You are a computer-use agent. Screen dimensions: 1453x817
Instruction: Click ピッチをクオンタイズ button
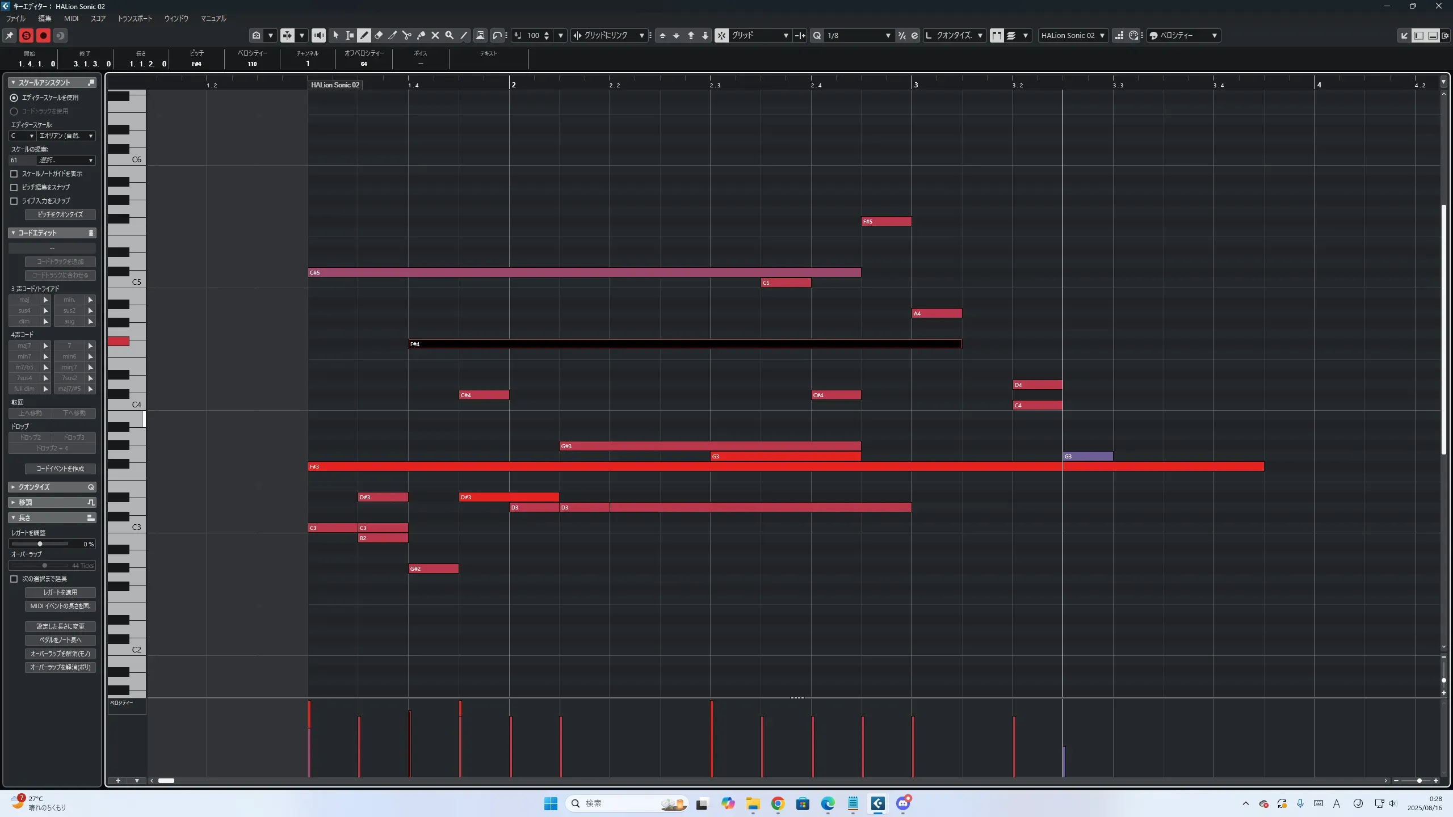60,214
